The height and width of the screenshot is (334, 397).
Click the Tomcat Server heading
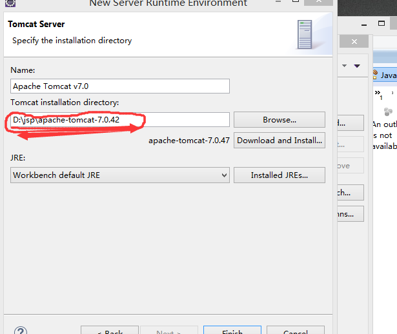pyautogui.click(x=36, y=24)
